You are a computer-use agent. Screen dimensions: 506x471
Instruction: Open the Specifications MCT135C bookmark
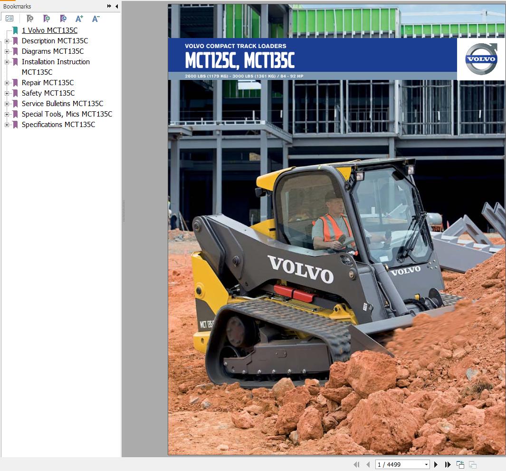click(58, 125)
